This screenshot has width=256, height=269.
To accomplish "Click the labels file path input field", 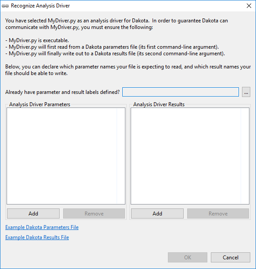I will [181, 92].
